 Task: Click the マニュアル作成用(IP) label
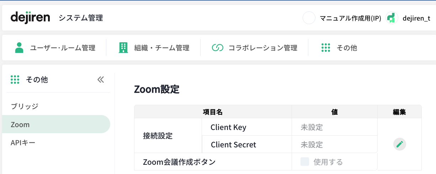click(x=350, y=18)
